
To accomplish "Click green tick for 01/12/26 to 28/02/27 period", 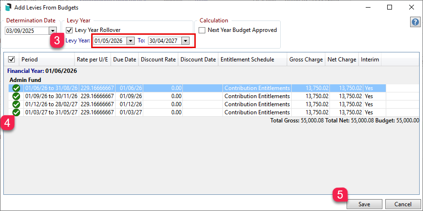I will pos(16,104).
